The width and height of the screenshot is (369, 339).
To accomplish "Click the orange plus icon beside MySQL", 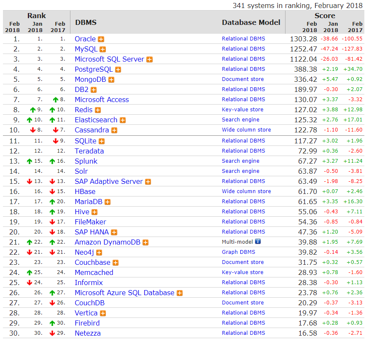I will click(x=102, y=49).
